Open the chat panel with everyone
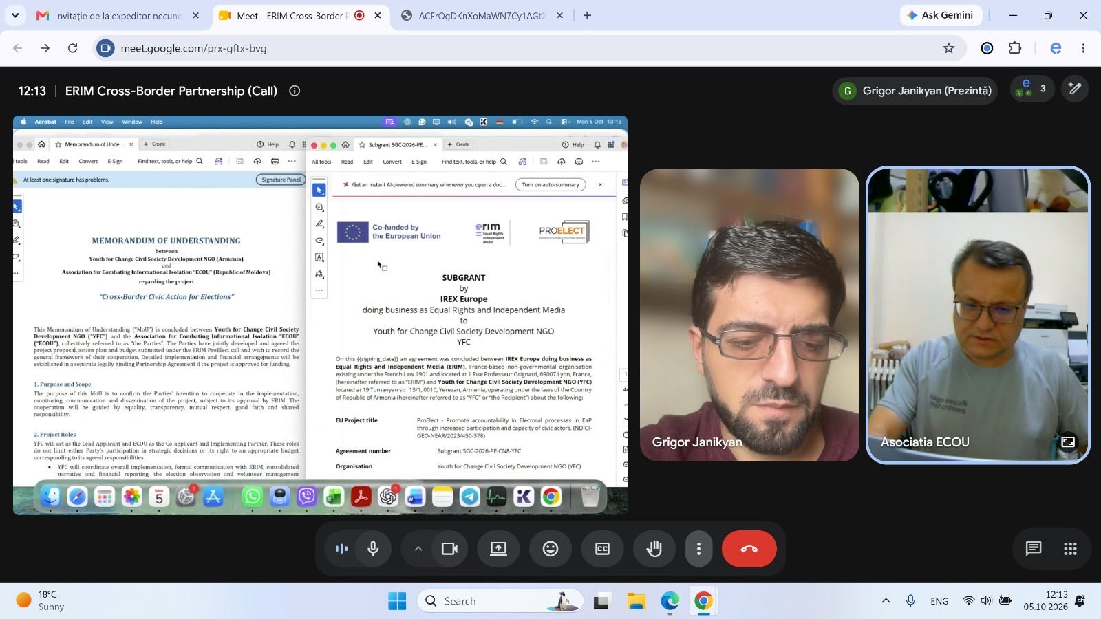Image resolution: width=1101 pixels, height=619 pixels. [1033, 548]
